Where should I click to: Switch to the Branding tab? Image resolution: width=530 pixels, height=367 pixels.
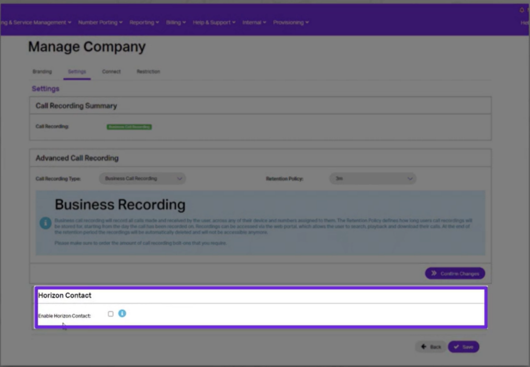point(42,72)
